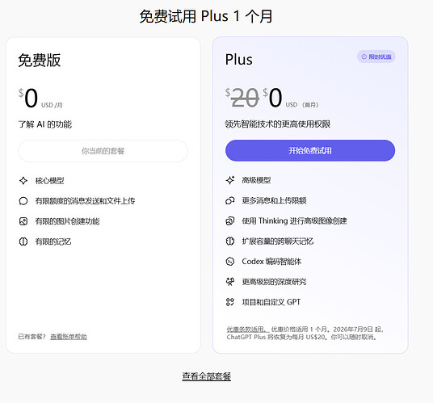Click the 更高级别的深度研究 text
Viewport: 433px width, 403px height.
[274, 282]
